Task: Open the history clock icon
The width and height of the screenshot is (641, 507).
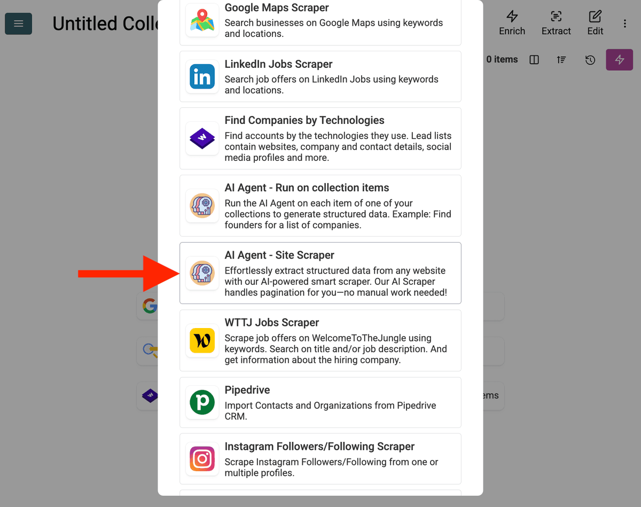Action: pos(590,60)
